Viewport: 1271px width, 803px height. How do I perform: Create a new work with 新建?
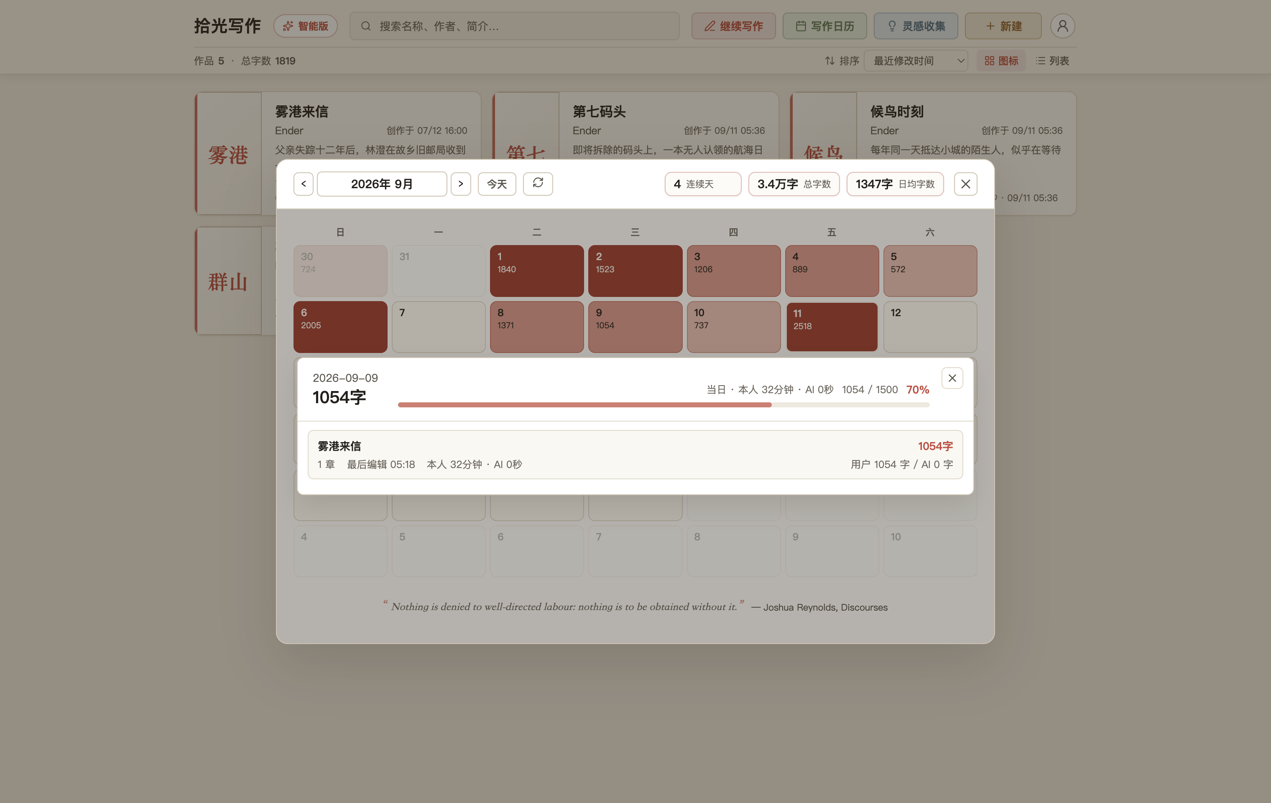tap(1003, 26)
